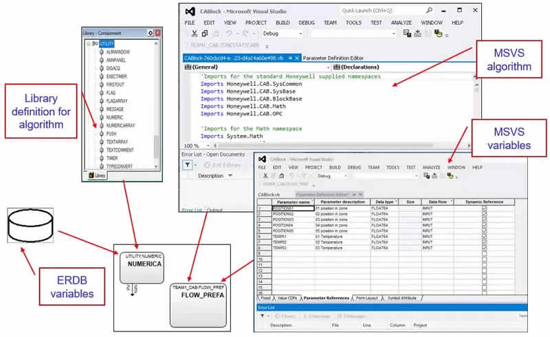Select the NUMERICA block on the control chart
The height and width of the screenshot is (337, 550).
[x=142, y=268]
